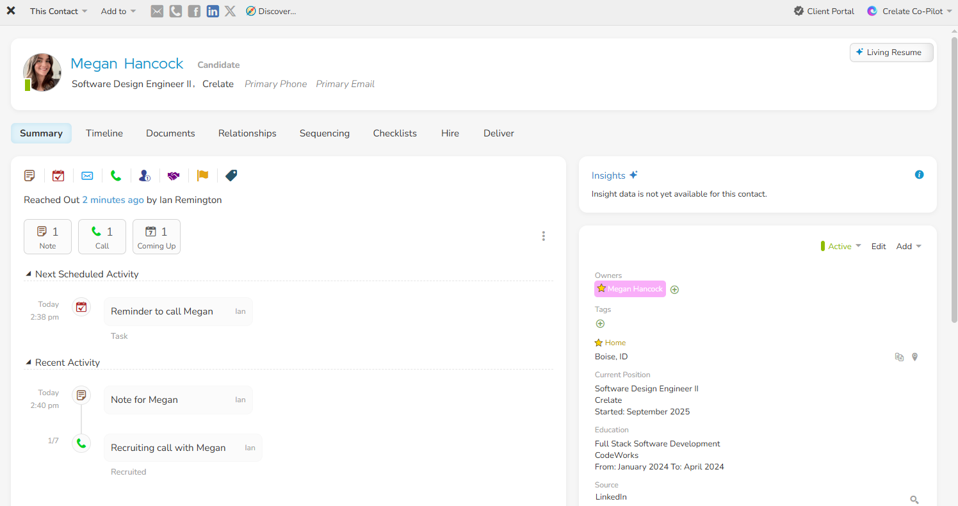The height and width of the screenshot is (506, 958).
Task: Expand the Add to menu
Action: click(118, 11)
